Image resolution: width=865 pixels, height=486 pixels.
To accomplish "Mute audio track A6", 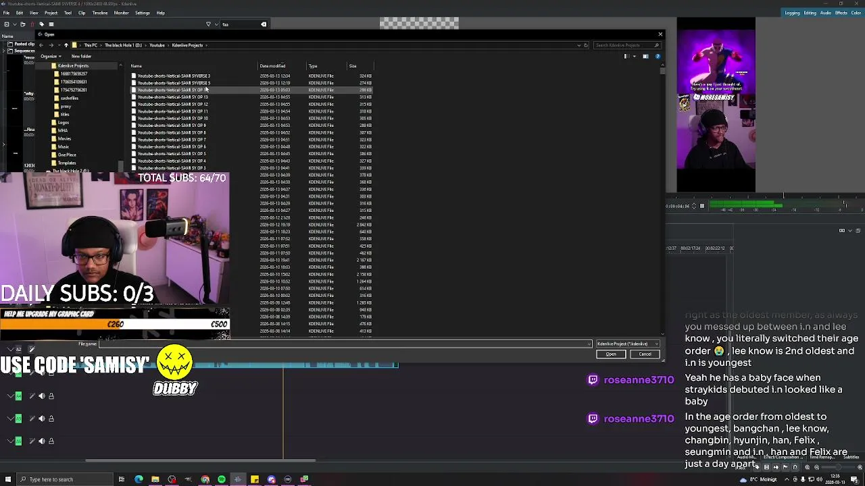I will click(x=41, y=441).
